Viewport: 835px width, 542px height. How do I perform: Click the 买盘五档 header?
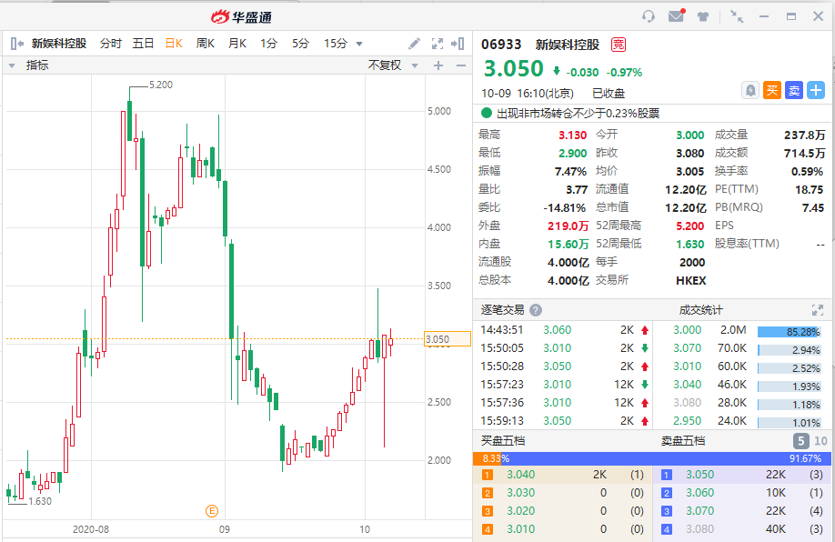(503, 441)
